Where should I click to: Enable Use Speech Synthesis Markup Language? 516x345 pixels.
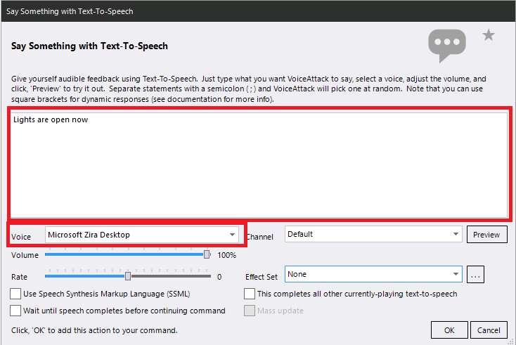[x=15, y=294]
